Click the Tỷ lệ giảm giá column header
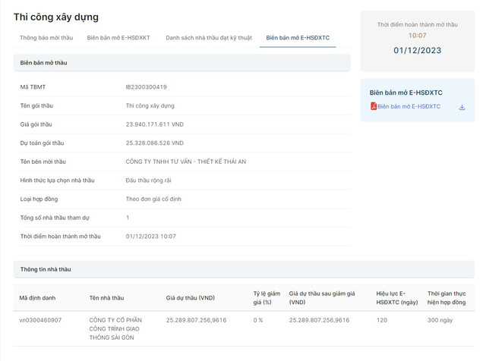Image resolution: width=486 pixels, height=361 pixels. coord(267,297)
